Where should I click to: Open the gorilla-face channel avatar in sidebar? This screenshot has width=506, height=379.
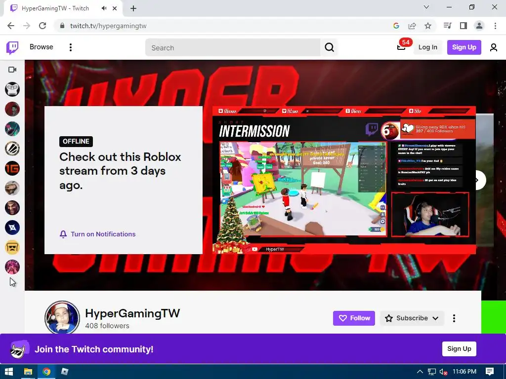click(12, 89)
